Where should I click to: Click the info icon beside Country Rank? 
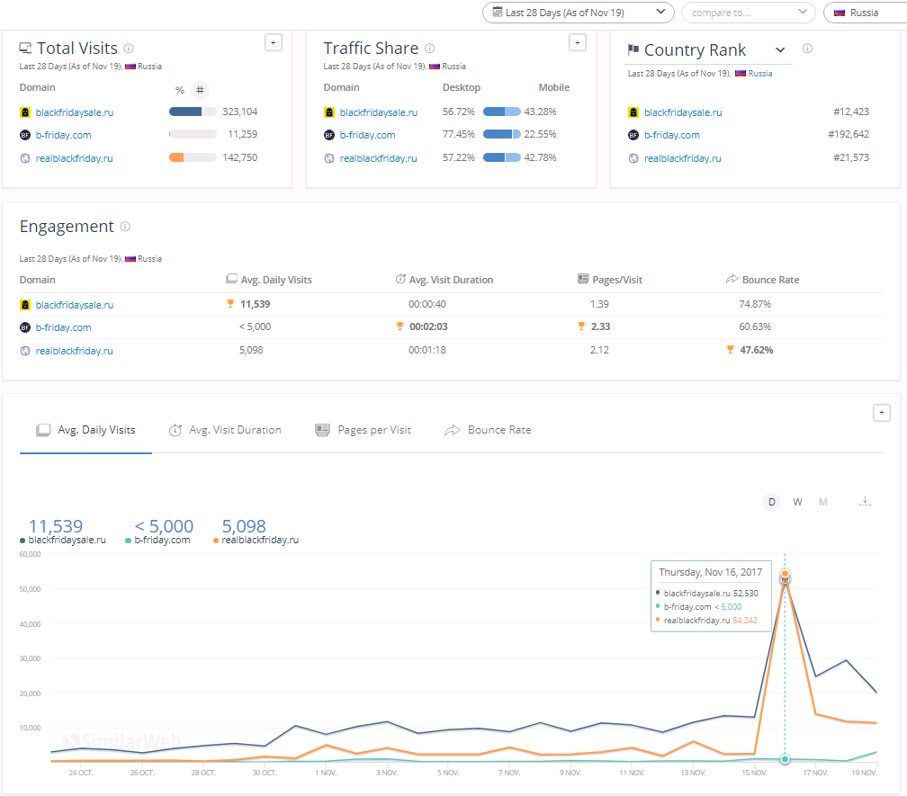807,49
